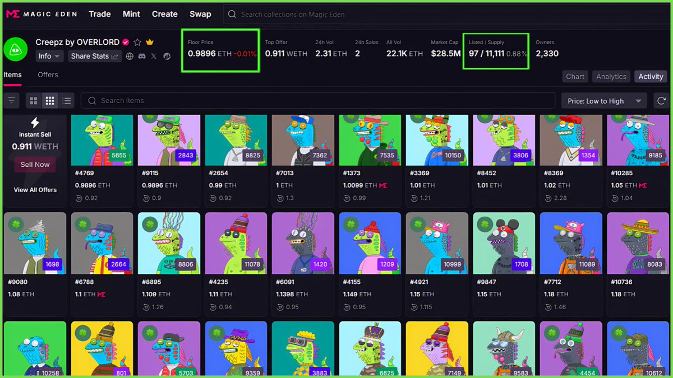Click the rank badge 8825 on #2654
The image size is (673, 378).
pyautogui.click(x=253, y=155)
